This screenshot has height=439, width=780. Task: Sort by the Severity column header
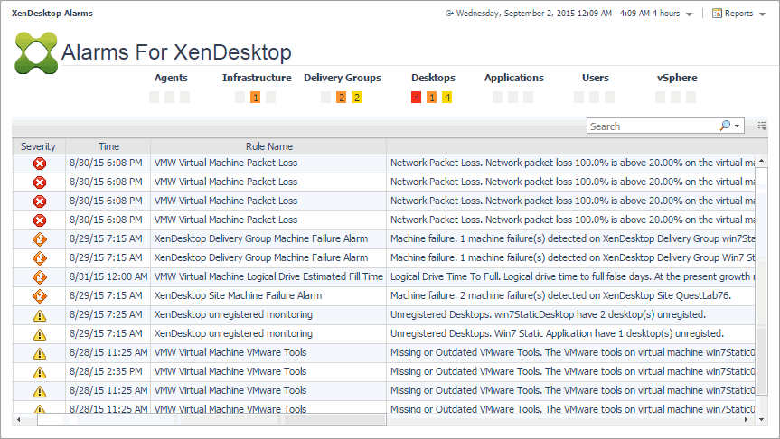point(38,146)
